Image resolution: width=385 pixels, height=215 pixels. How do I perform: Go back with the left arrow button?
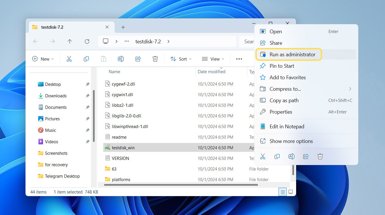click(x=35, y=41)
